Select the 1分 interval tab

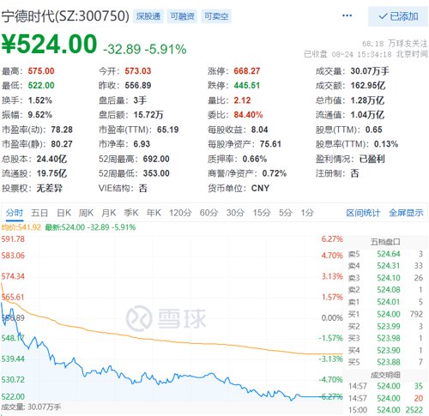[x=307, y=213]
